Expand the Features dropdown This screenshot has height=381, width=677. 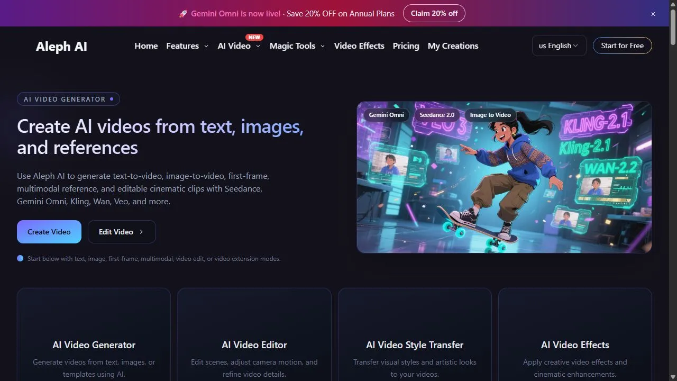pyautogui.click(x=187, y=46)
